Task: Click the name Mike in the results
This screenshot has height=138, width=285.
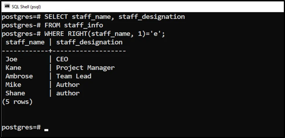Action: coord(13,85)
